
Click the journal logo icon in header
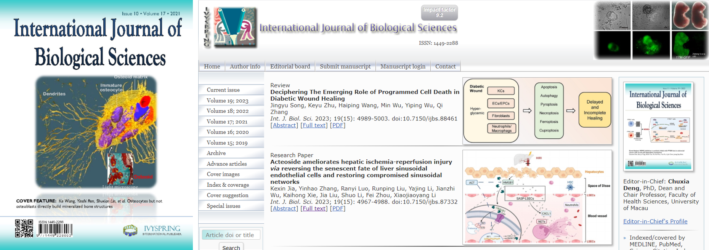tap(234, 27)
